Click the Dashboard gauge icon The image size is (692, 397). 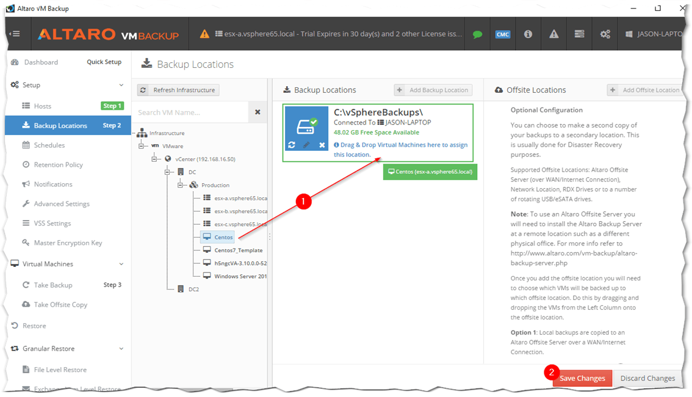pyautogui.click(x=15, y=62)
